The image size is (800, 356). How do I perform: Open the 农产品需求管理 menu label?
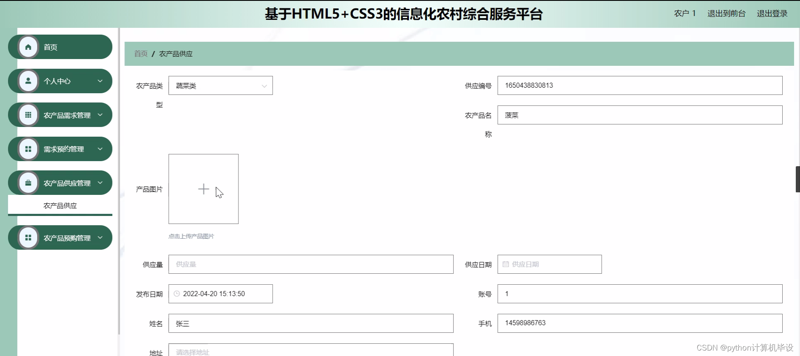click(67, 115)
